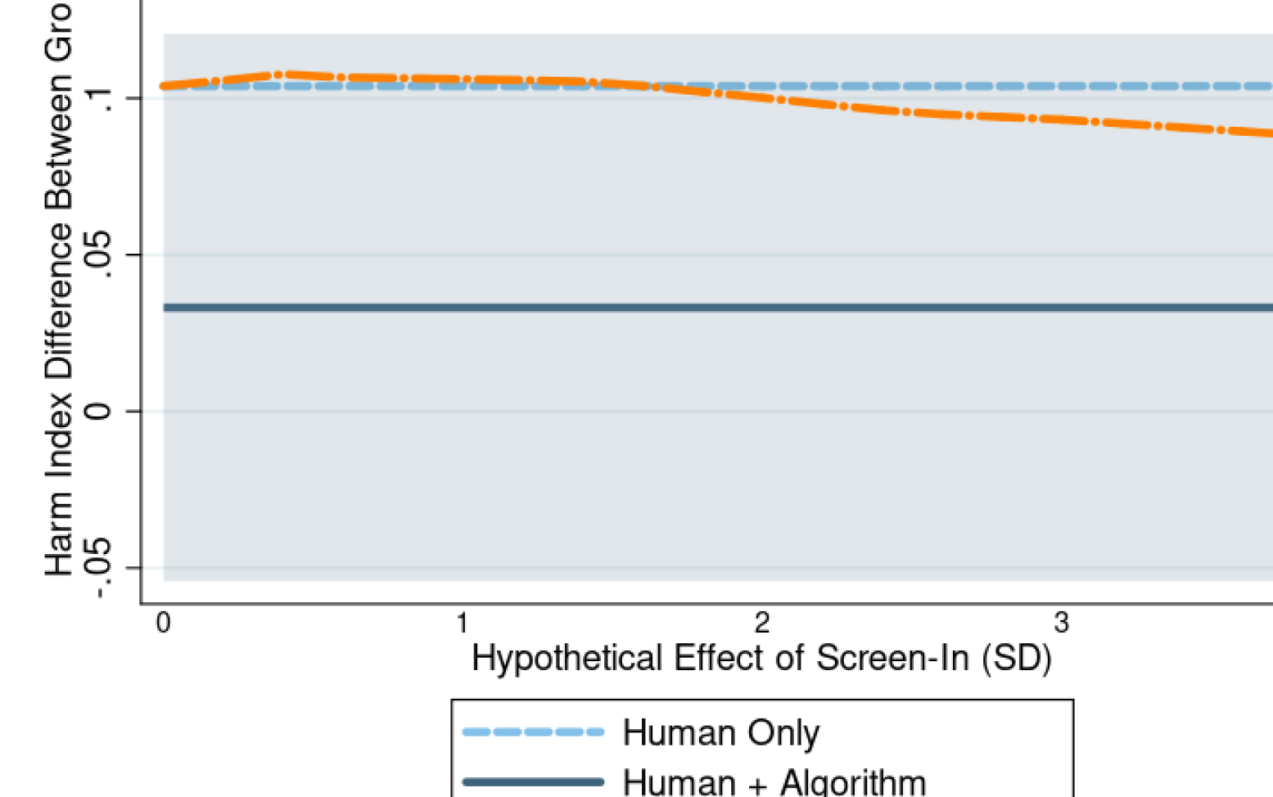Click the light blue dashed Human Only legend swatch
The image size is (1273, 797).
(533, 732)
